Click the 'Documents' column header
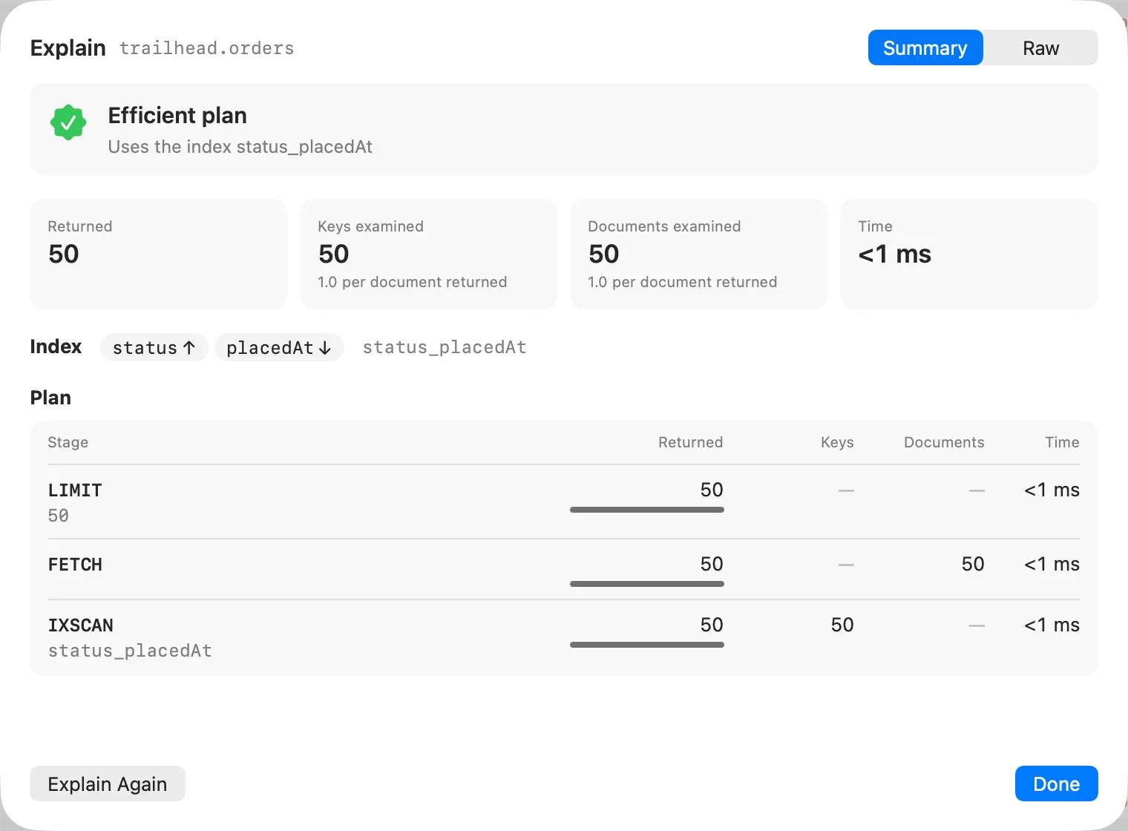 pyautogui.click(x=944, y=442)
